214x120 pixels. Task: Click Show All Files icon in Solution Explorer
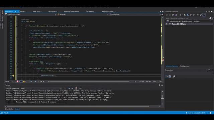click(194, 15)
